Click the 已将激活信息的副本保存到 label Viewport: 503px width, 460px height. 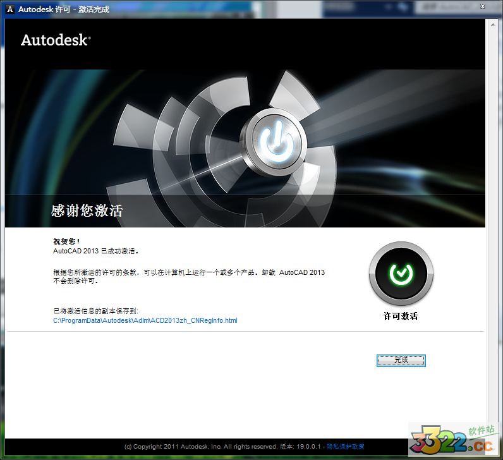[x=95, y=311]
